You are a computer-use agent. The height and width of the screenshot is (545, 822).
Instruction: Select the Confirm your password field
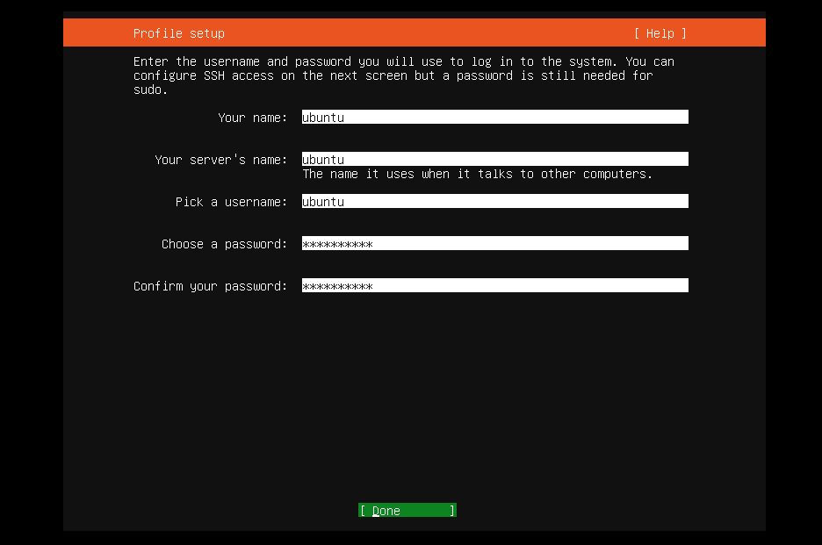[494, 285]
